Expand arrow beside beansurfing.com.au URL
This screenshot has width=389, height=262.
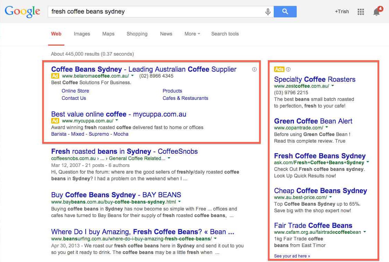215,238
